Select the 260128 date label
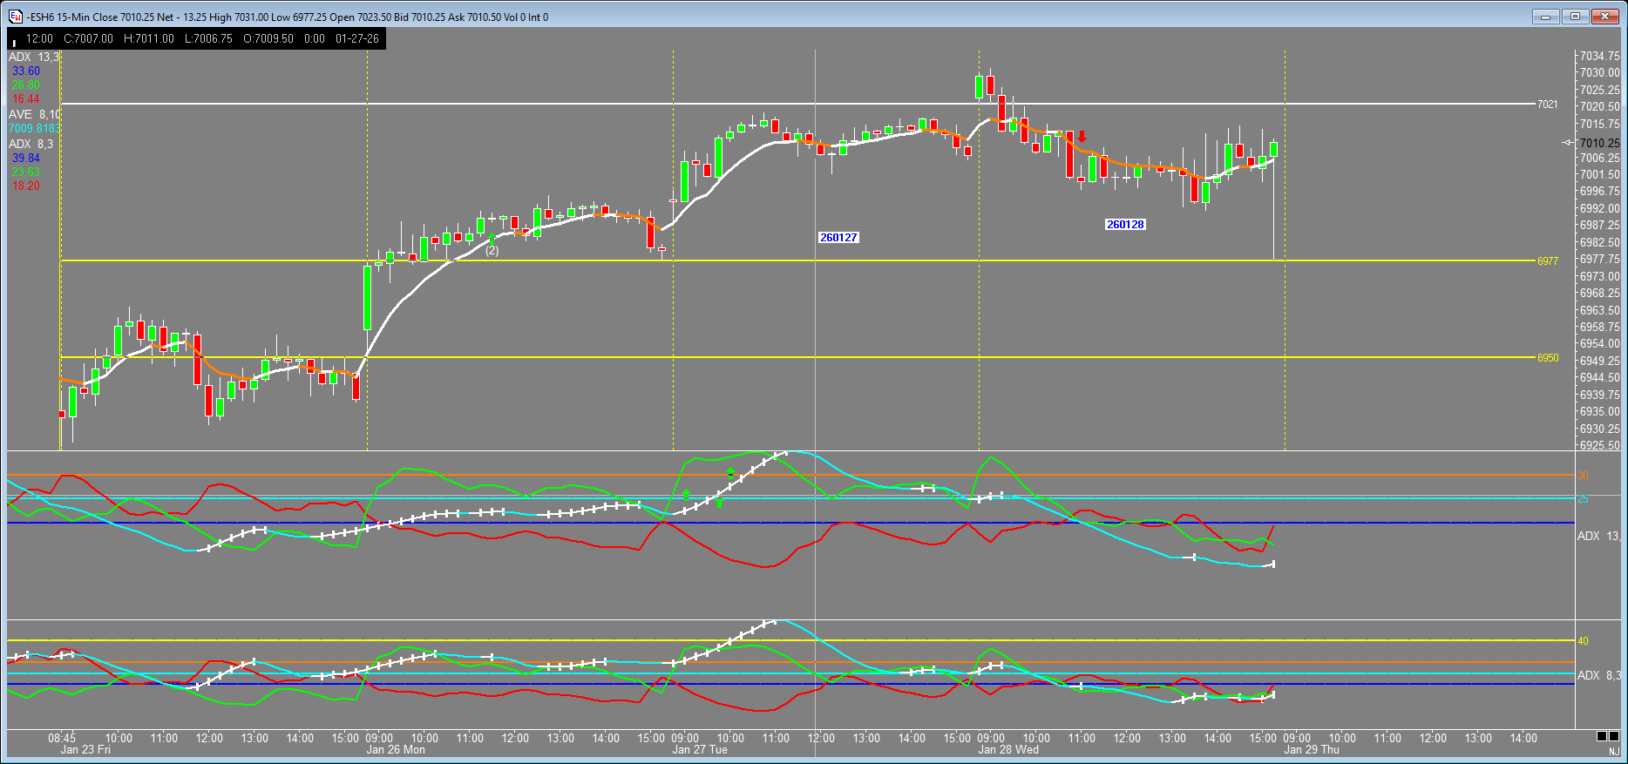 point(1125,225)
